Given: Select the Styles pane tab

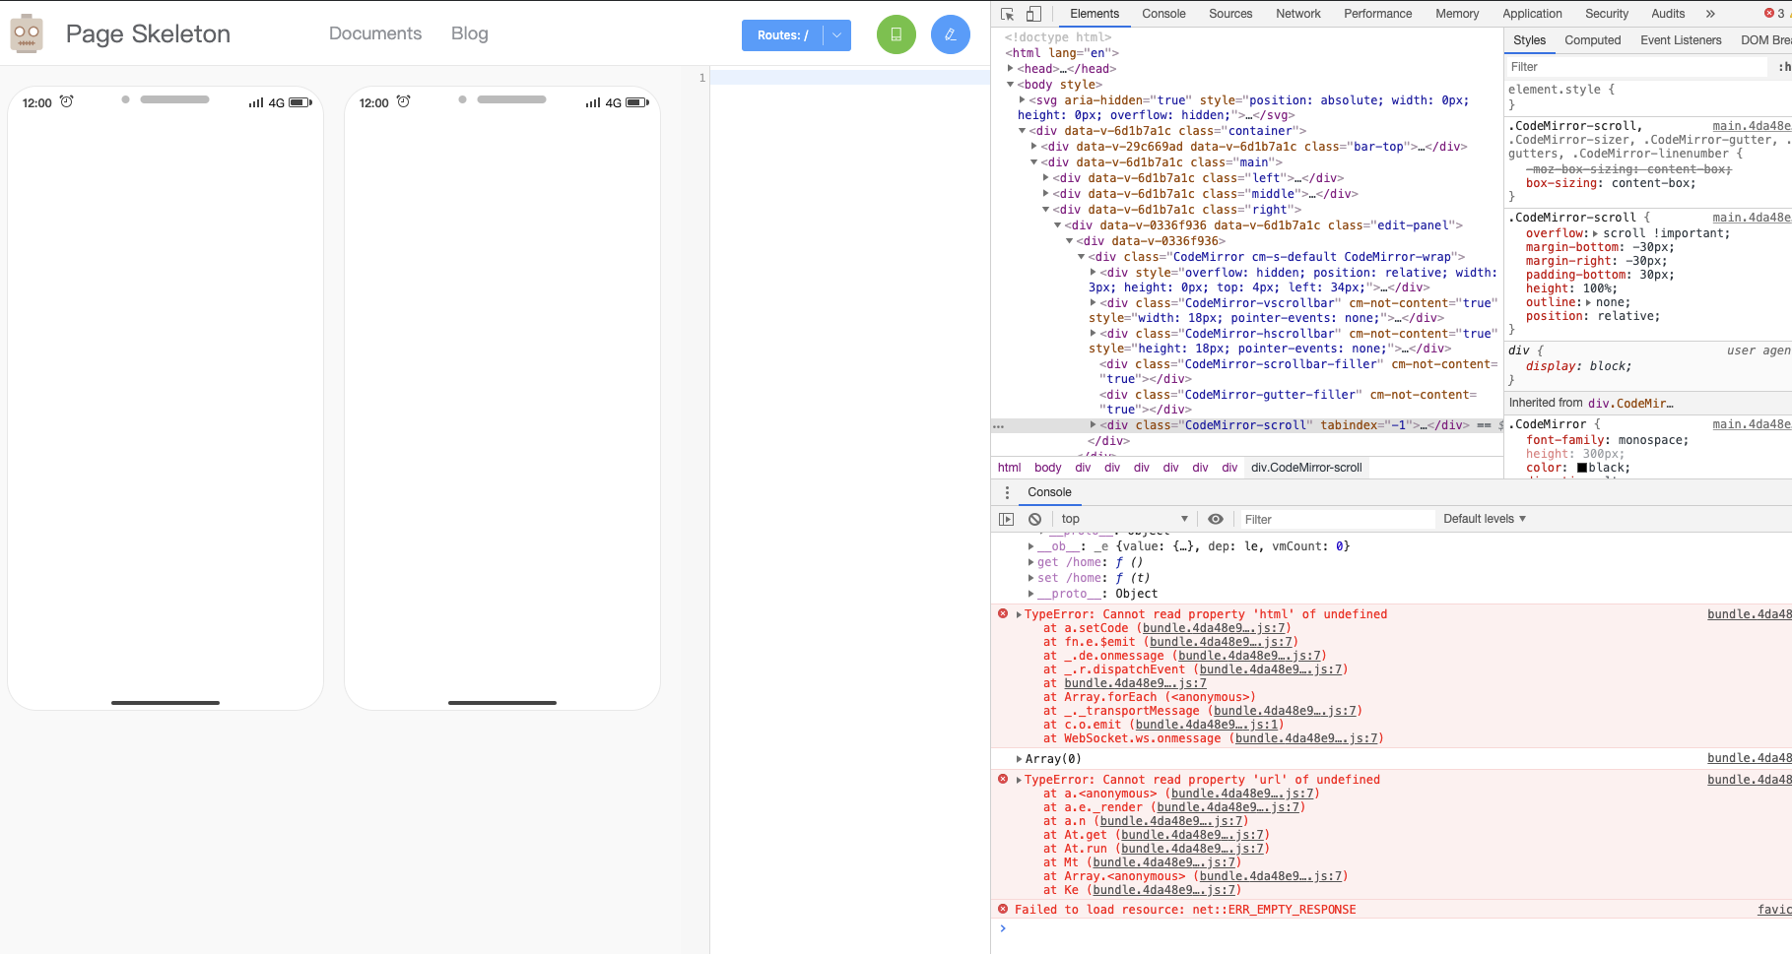Looking at the screenshot, I should [1529, 40].
